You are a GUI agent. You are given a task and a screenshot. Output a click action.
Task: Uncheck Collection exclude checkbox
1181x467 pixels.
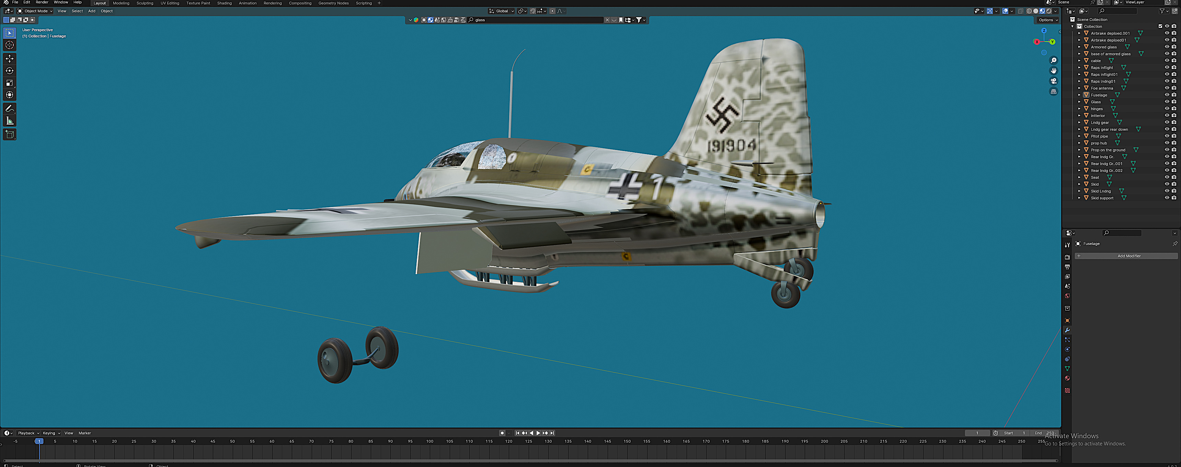1160,26
